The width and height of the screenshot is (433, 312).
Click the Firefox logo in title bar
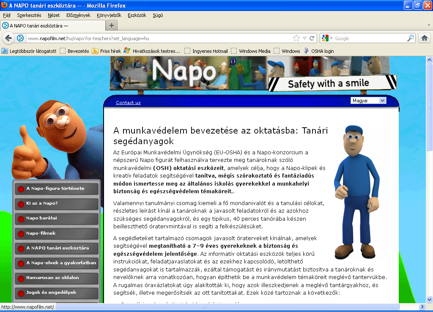pyautogui.click(x=4, y=5)
